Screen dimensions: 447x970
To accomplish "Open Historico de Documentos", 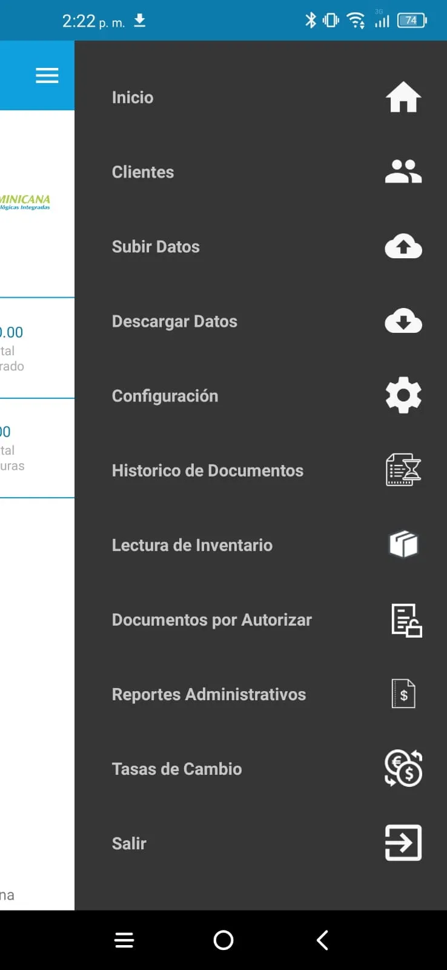I will [x=207, y=470].
